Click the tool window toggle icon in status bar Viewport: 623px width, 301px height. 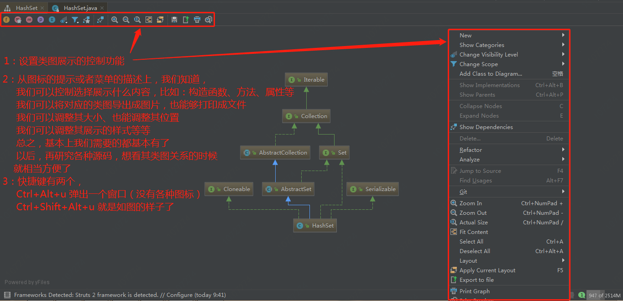pyautogui.click(x=7, y=295)
